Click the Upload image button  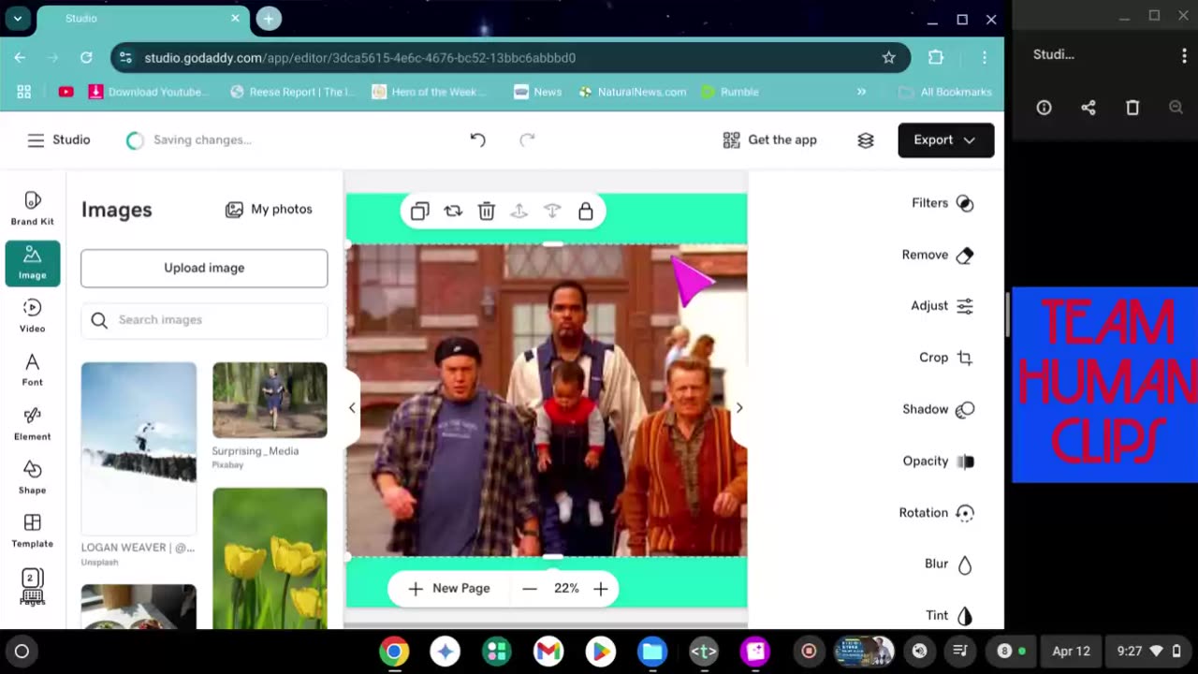click(204, 268)
